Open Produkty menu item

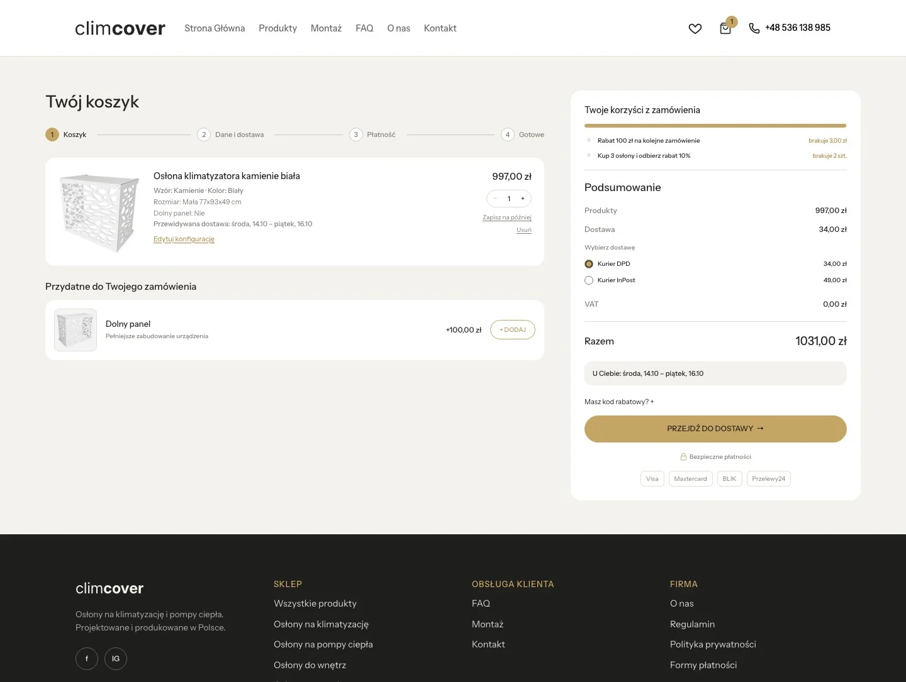click(x=277, y=28)
